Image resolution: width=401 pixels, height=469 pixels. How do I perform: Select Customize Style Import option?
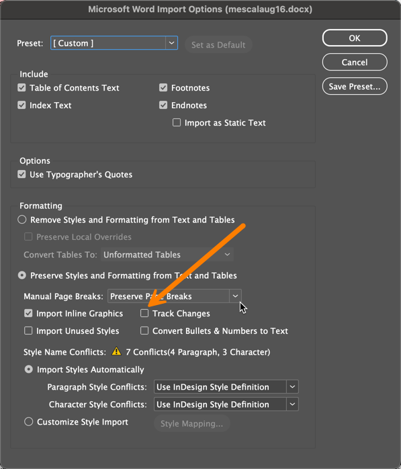(28, 422)
